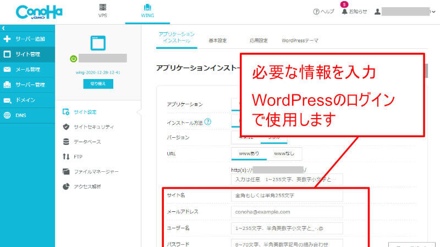The width and height of the screenshot is (440, 247).
Task: Switch to the 基本設定 tab
Action: coord(217,41)
